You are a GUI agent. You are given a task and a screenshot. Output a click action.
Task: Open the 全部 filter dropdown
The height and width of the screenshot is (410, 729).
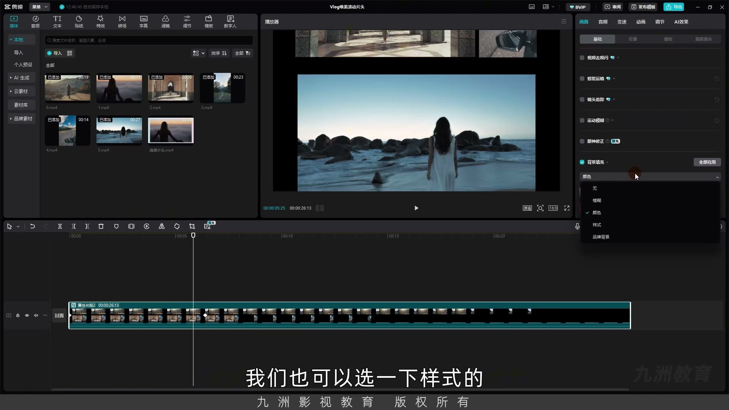pos(243,53)
